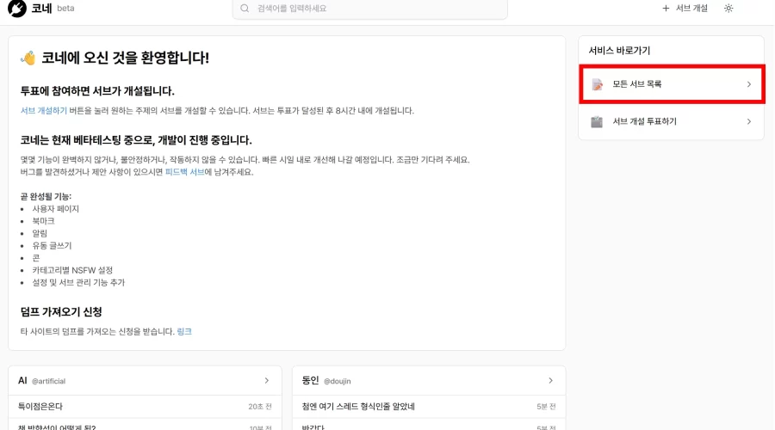Screen dimensions: 775x430
Task: Click the search magnifier icon
Action: point(245,9)
